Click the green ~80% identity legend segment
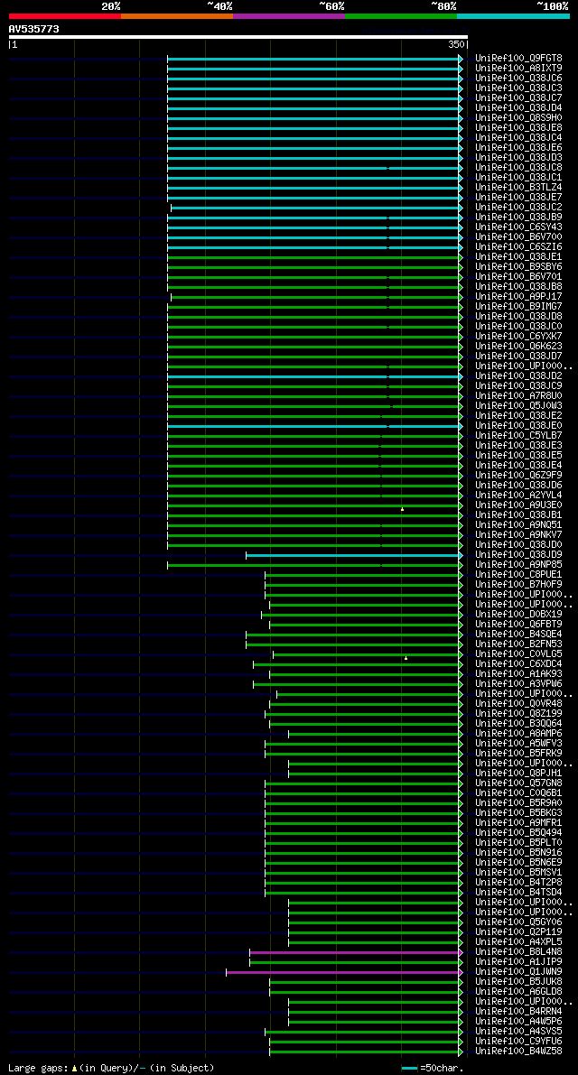This screenshot has height=1075, width=578. pyautogui.click(x=401, y=15)
